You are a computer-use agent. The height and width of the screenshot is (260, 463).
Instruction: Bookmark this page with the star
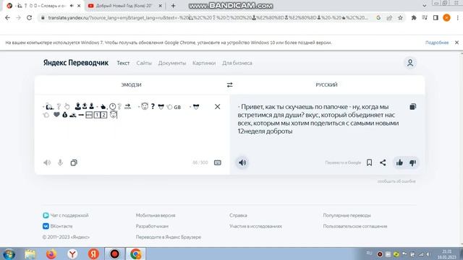click(x=400, y=17)
